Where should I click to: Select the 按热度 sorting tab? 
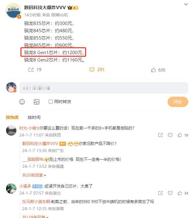pos(12,117)
